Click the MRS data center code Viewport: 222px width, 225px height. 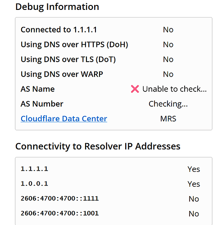coord(168,119)
